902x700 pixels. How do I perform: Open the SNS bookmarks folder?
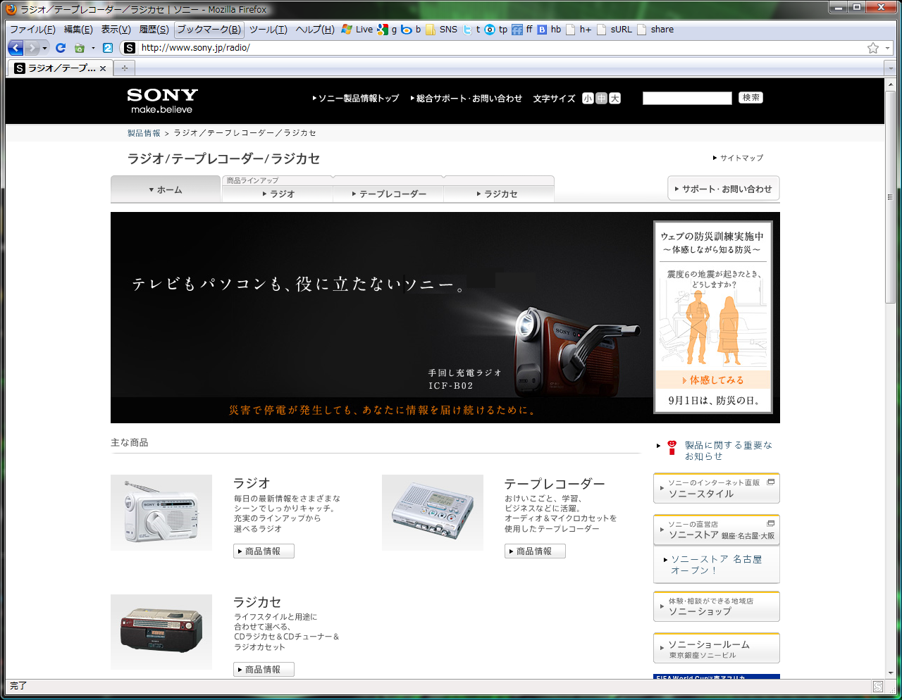pyautogui.click(x=441, y=30)
